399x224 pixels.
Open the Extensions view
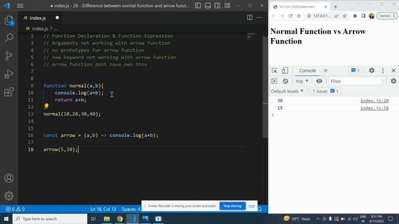coord(9,92)
